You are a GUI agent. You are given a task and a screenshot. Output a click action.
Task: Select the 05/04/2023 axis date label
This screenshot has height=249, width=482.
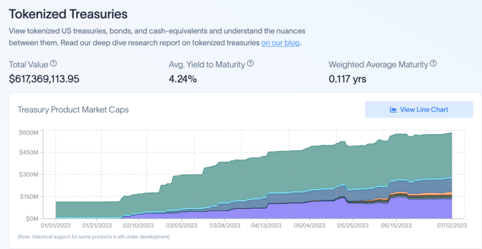(x=310, y=225)
